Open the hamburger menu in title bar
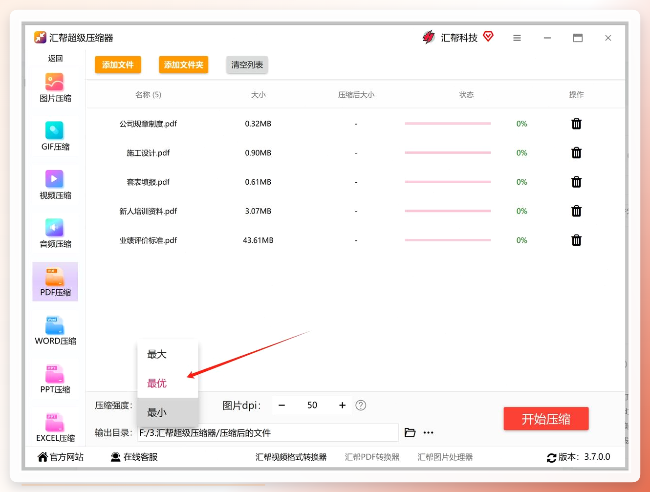This screenshot has width=650, height=492. (517, 38)
